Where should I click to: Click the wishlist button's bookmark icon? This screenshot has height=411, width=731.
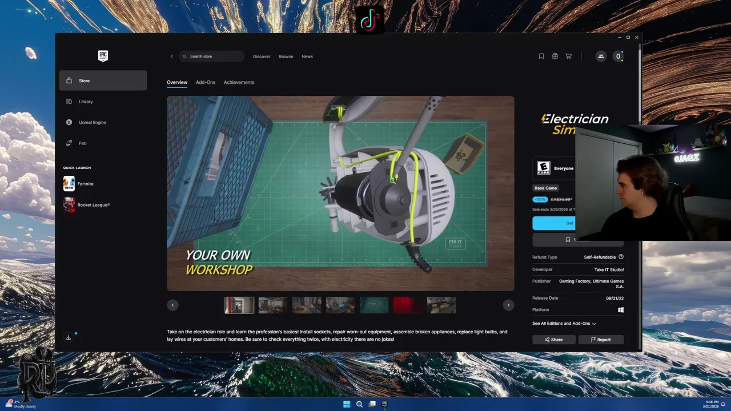[x=568, y=240]
